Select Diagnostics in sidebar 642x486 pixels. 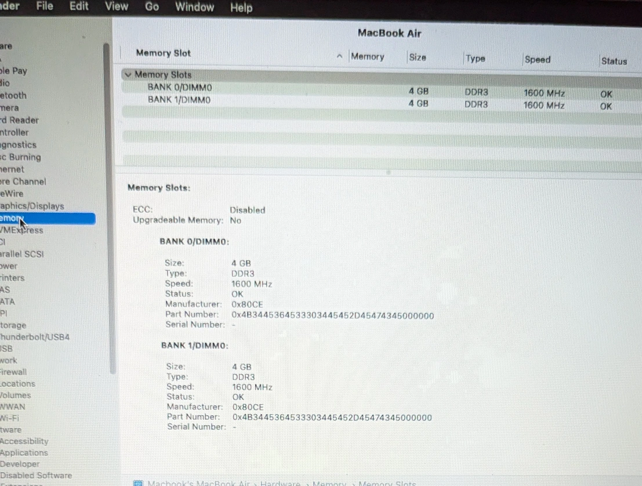coord(18,144)
